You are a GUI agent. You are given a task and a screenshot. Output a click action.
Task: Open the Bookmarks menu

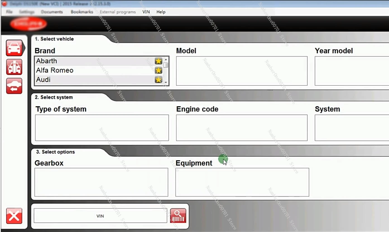tap(82, 12)
